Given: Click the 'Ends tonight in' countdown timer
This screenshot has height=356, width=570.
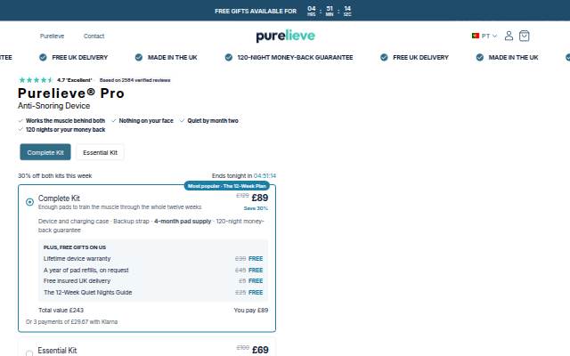Looking at the screenshot, I should pos(244,176).
